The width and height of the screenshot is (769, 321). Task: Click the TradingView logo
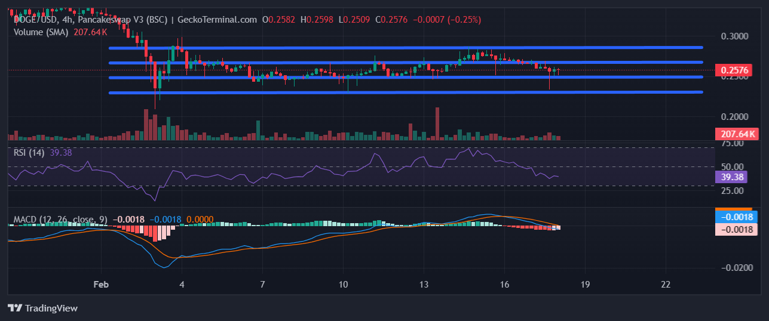42,308
